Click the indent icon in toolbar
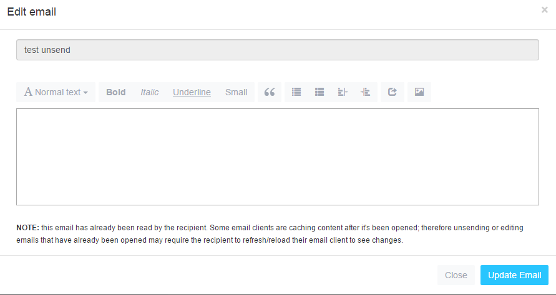This screenshot has width=556, height=295. [x=365, y=92]
